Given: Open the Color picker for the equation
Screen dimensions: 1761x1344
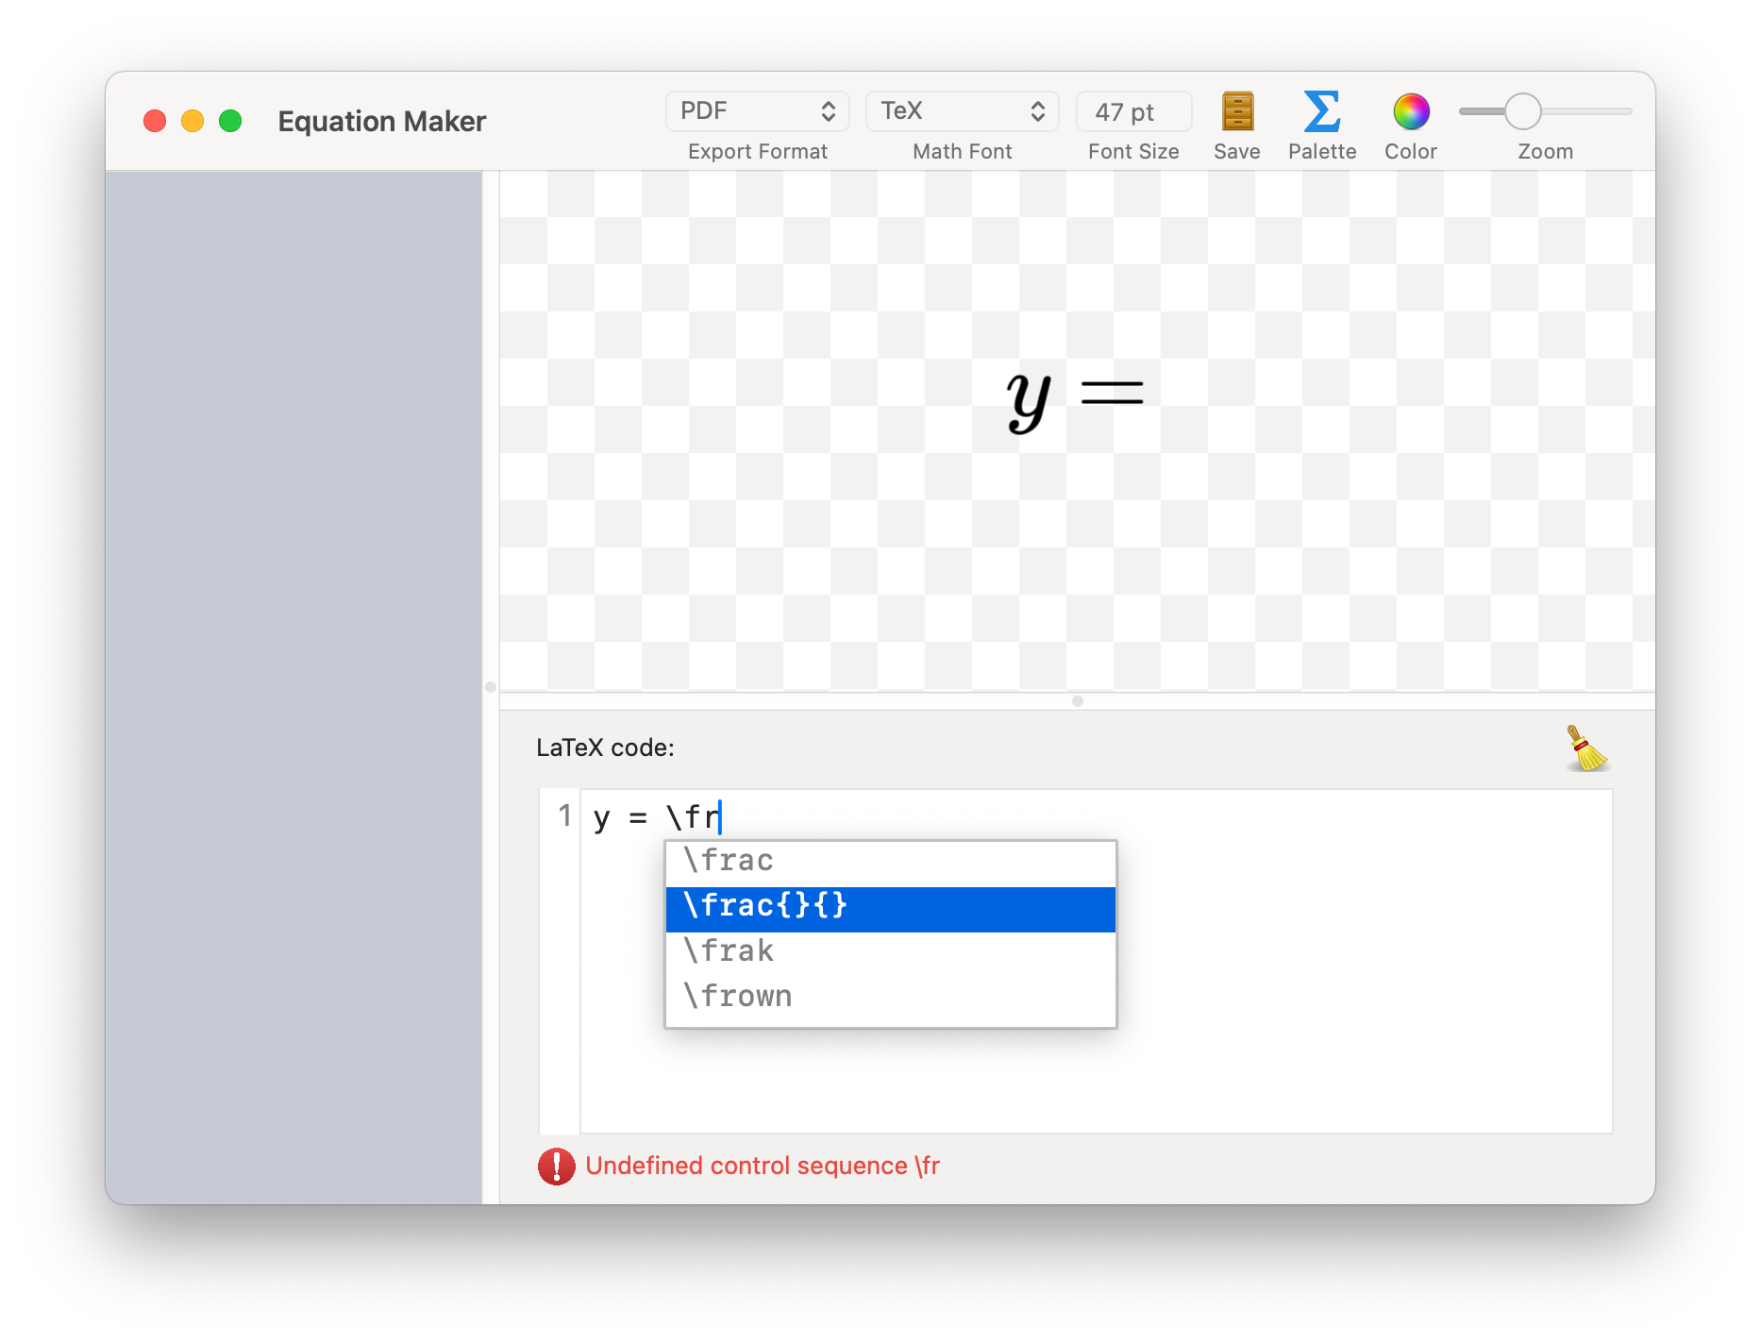Looking at the screenshot, I should pyautogui.click(x=1410, y=113).
